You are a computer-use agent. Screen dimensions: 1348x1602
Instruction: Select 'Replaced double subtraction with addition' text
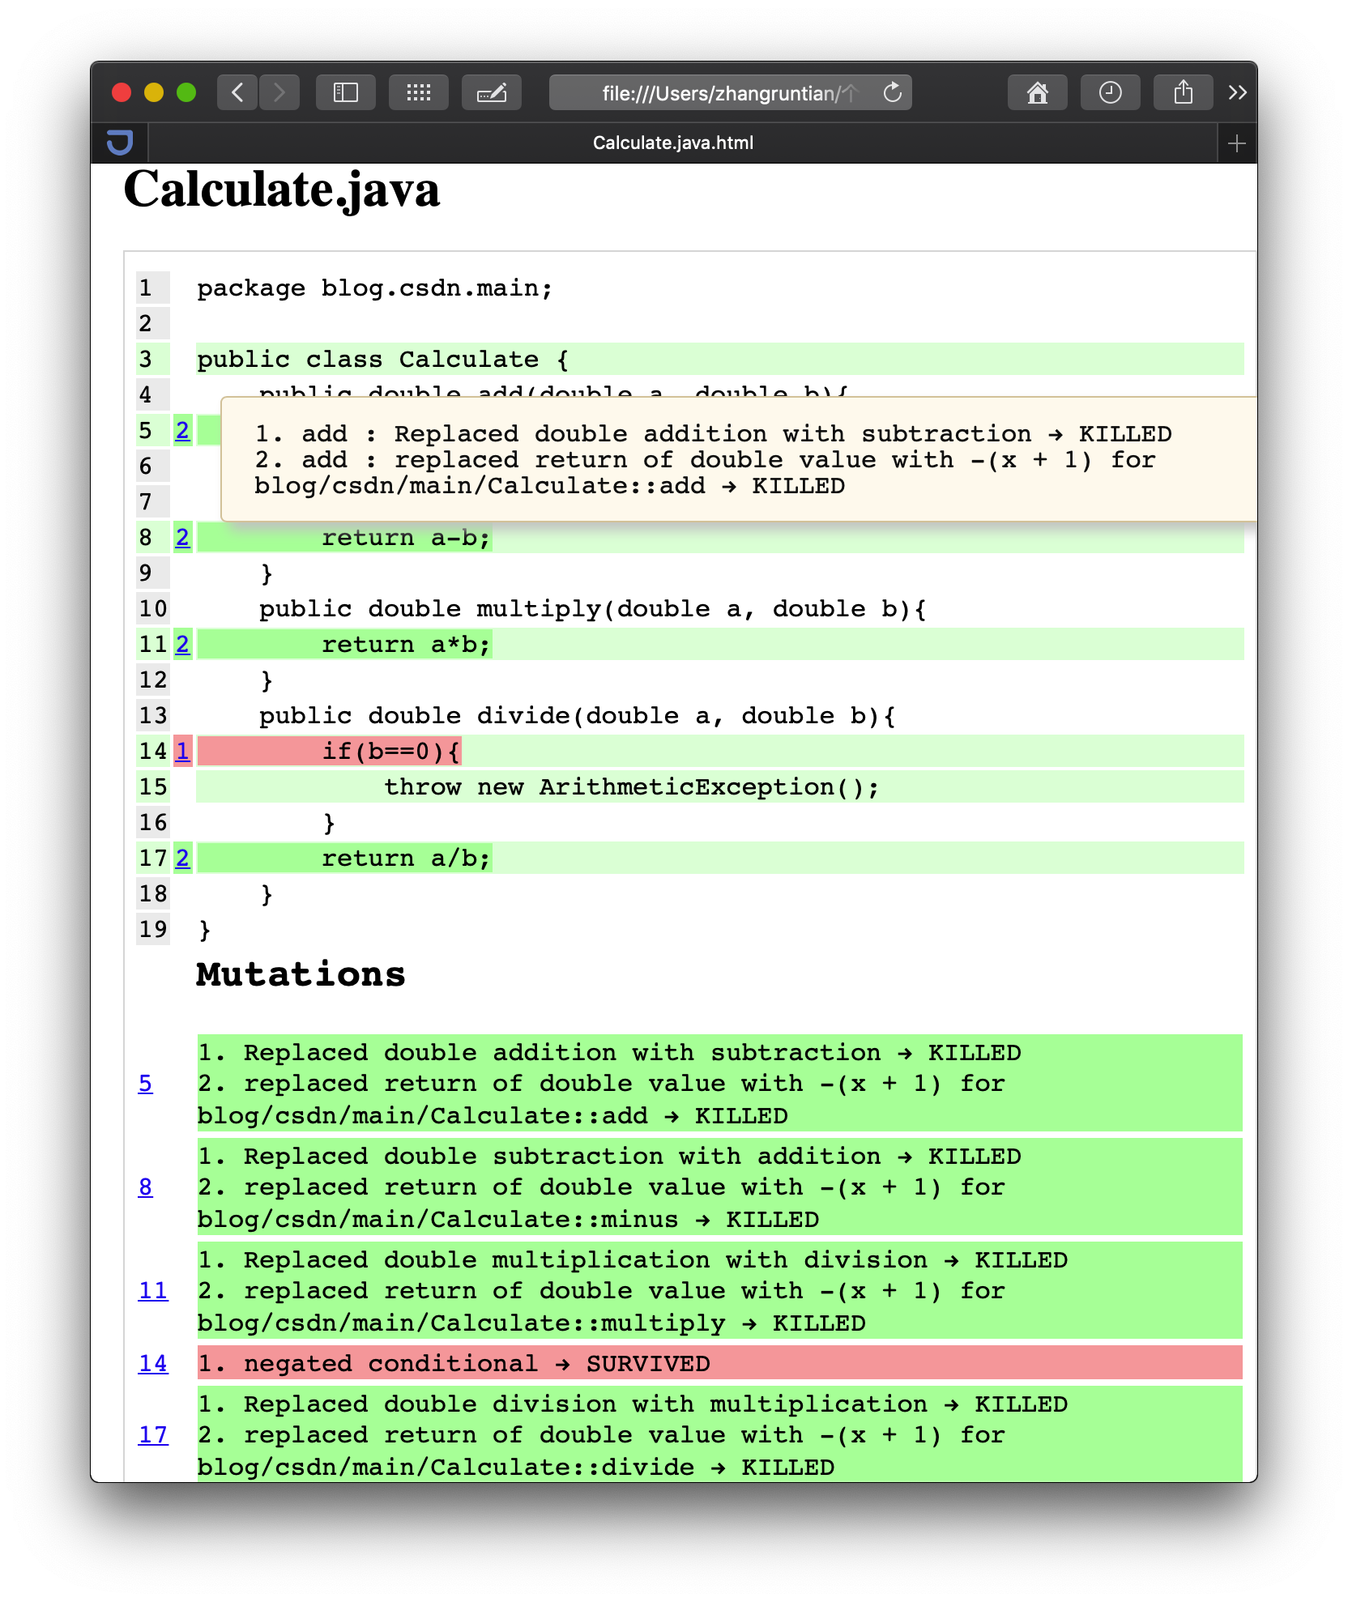tap(562, 1156)
